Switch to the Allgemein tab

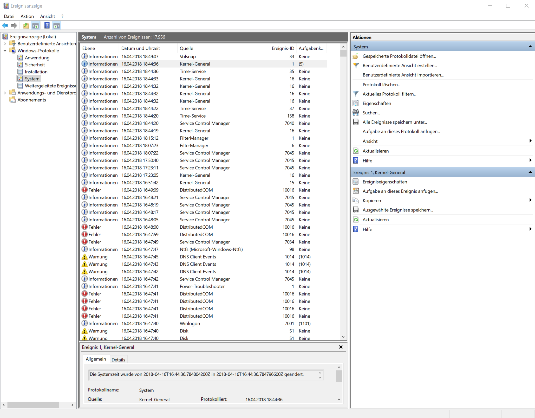[x=96, y=359]
